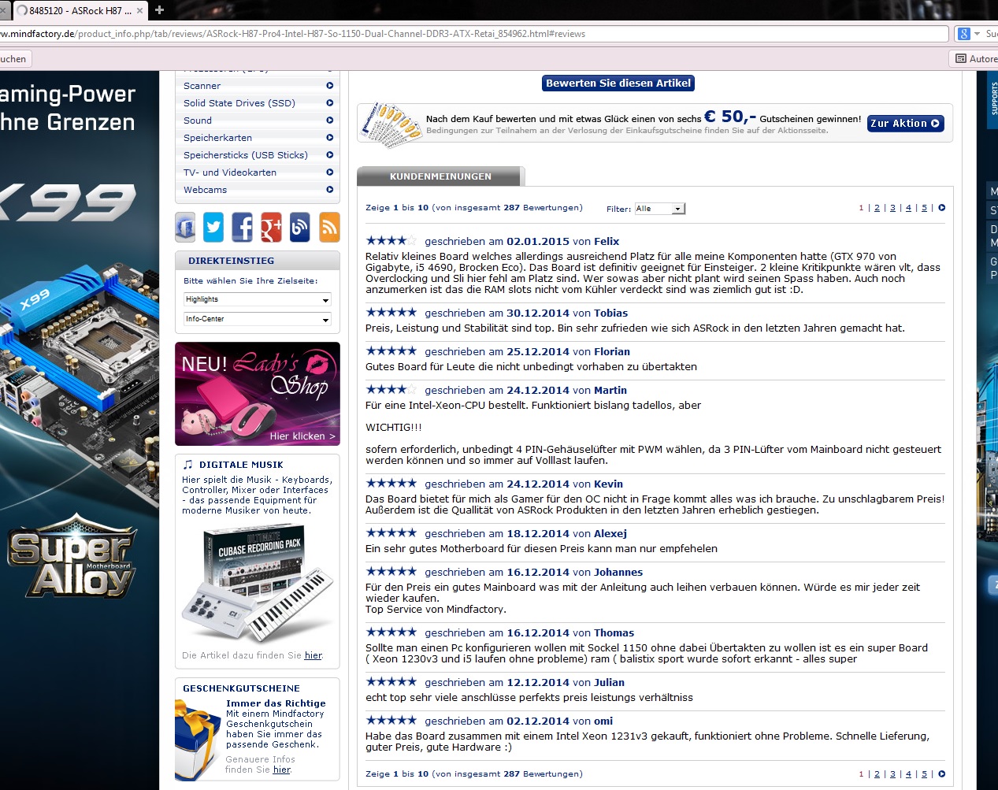Click hier link under Digitale Musik
Screen dimensions: 998x790
click(x=313, y=655)
